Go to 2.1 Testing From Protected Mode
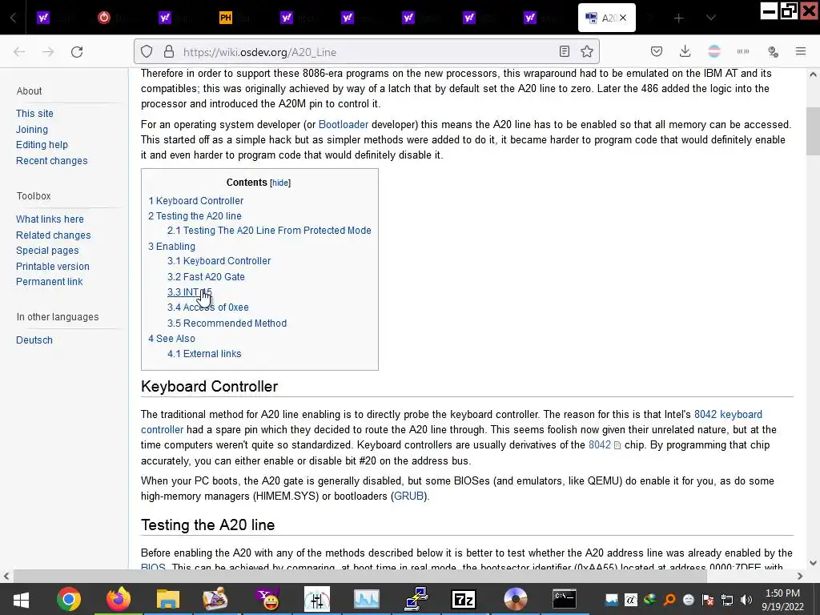Viewport: 820px width, 615px height. (269, 231)
